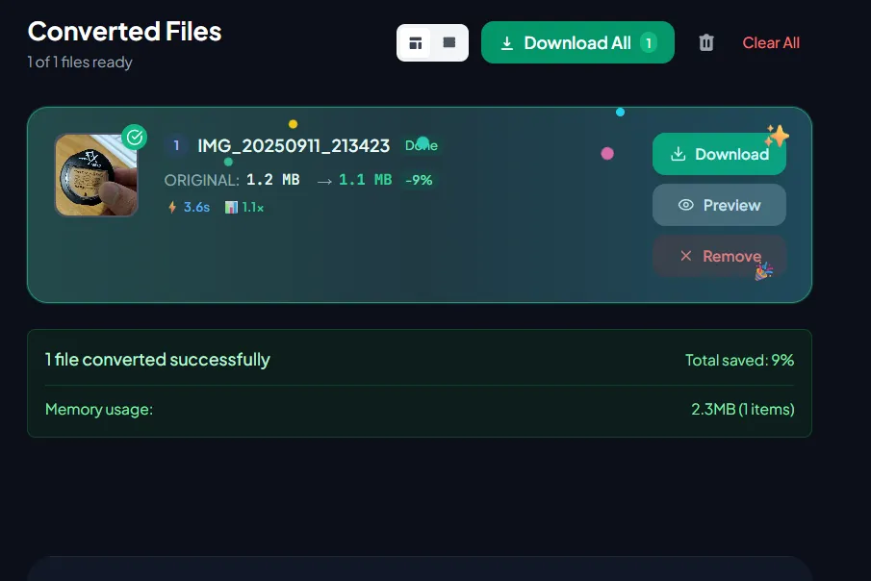
Task: Toggle the active view mode selector
Action: 417,42
